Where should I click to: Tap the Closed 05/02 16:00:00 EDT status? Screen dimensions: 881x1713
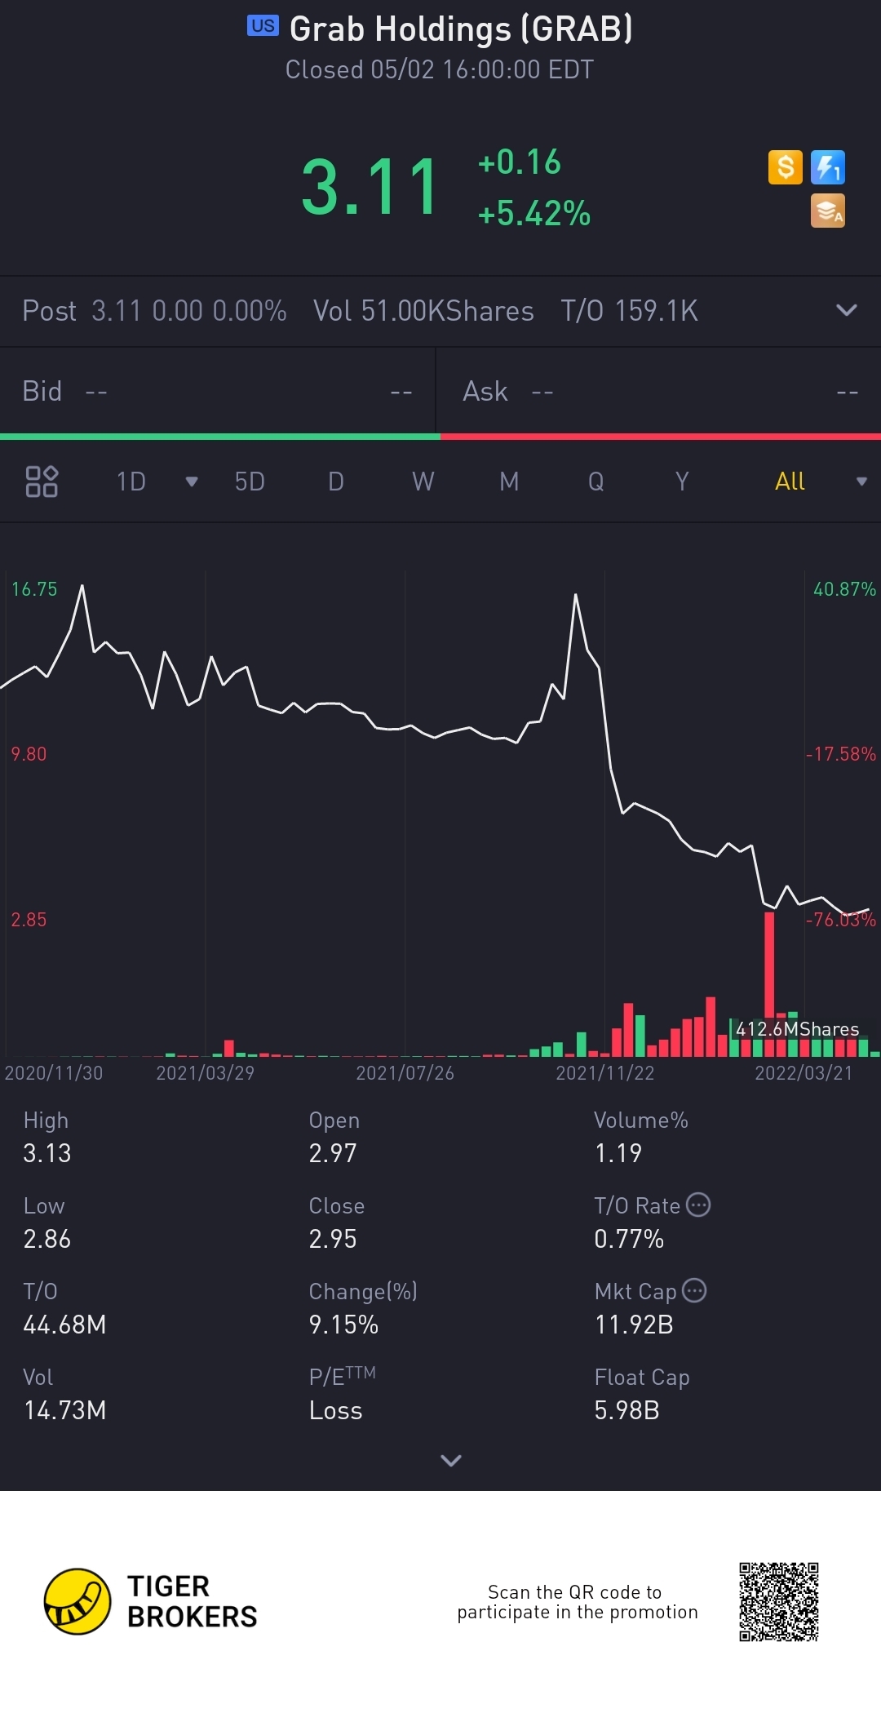point(440,69)
